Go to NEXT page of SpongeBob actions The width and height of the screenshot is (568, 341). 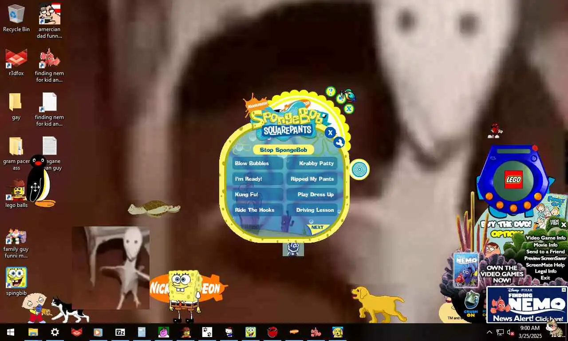tap(318, 228)
